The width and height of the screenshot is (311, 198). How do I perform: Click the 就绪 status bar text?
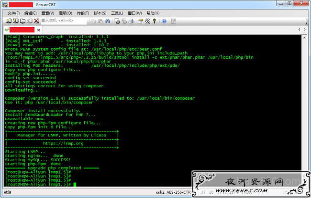[8, 192]
